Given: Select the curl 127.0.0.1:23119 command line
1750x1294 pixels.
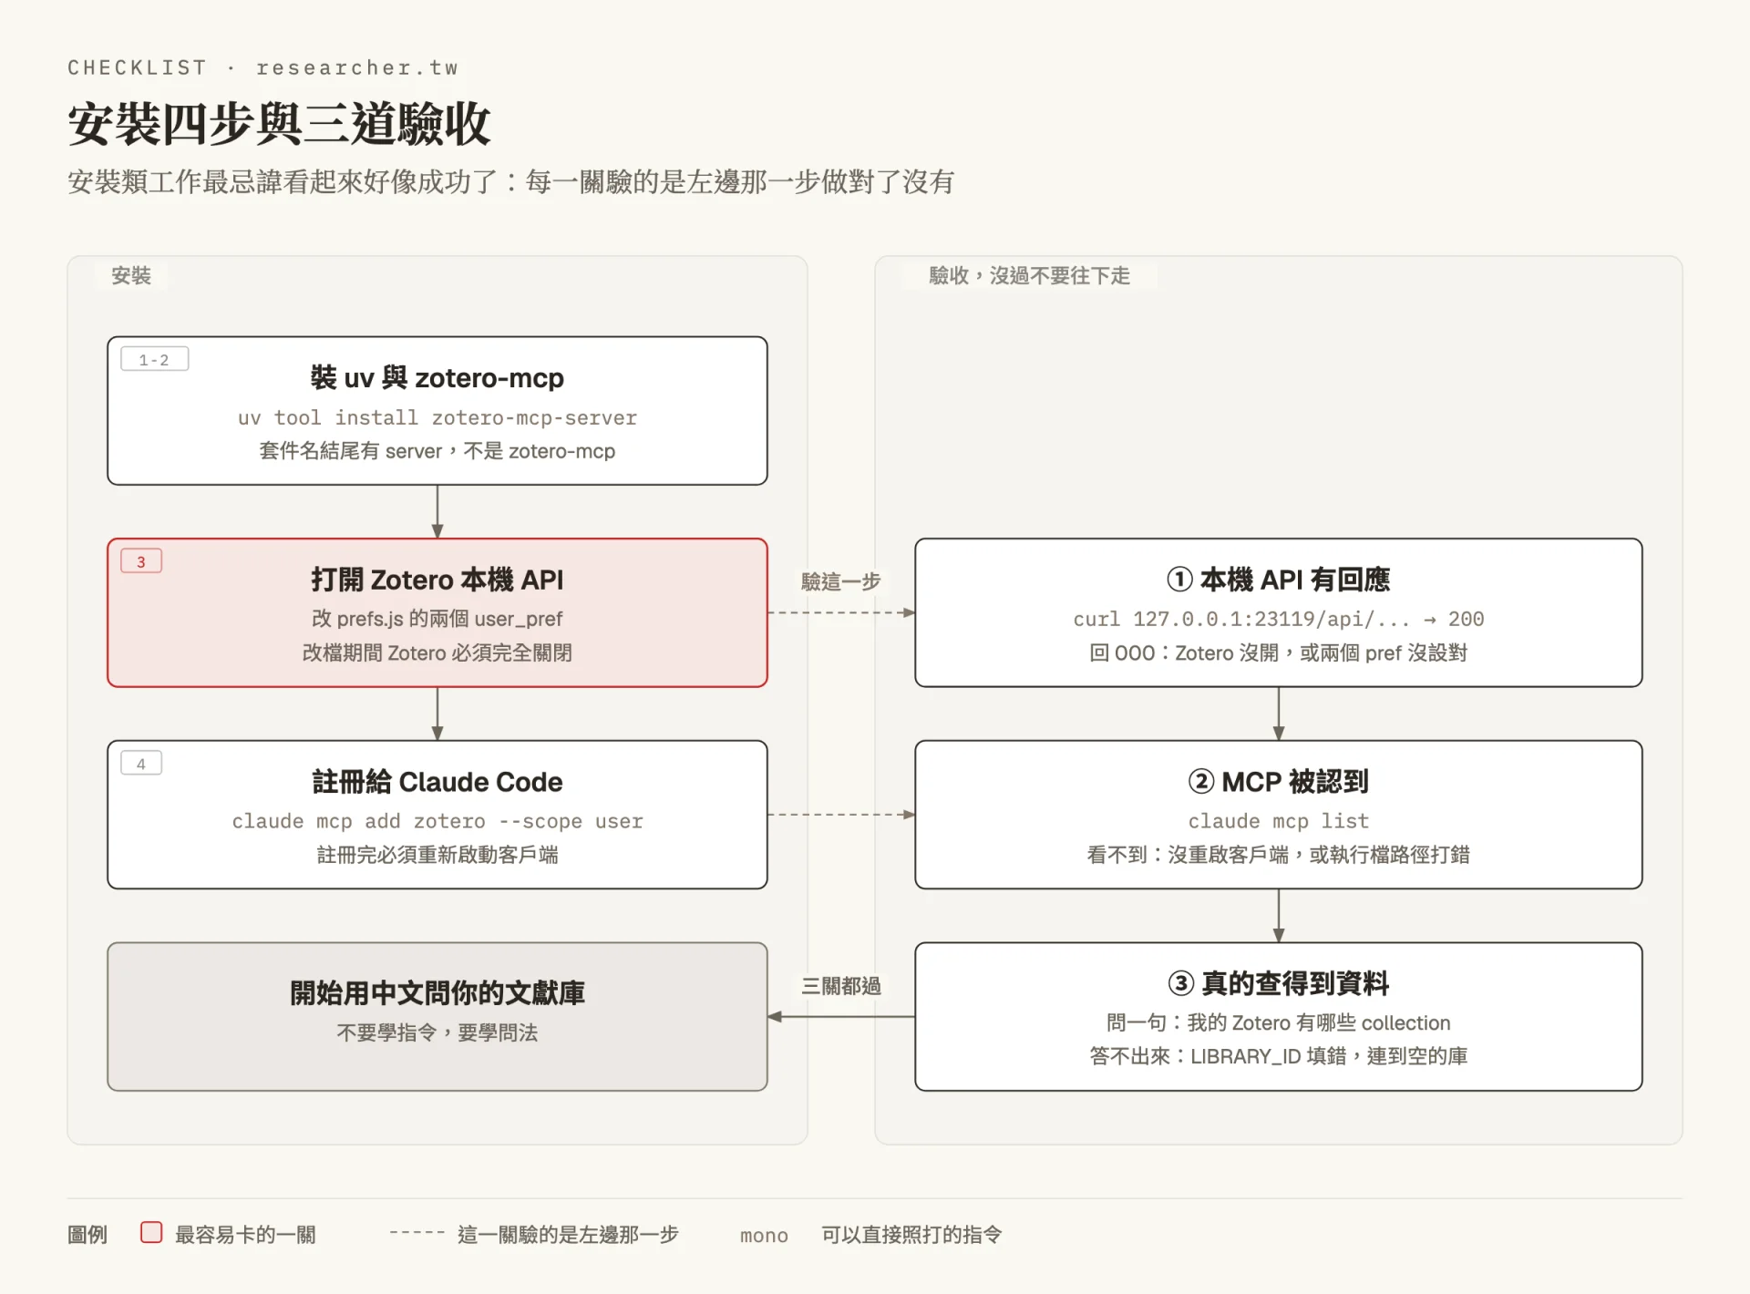Looking at the screenshot, I should tap(1279, 619).
